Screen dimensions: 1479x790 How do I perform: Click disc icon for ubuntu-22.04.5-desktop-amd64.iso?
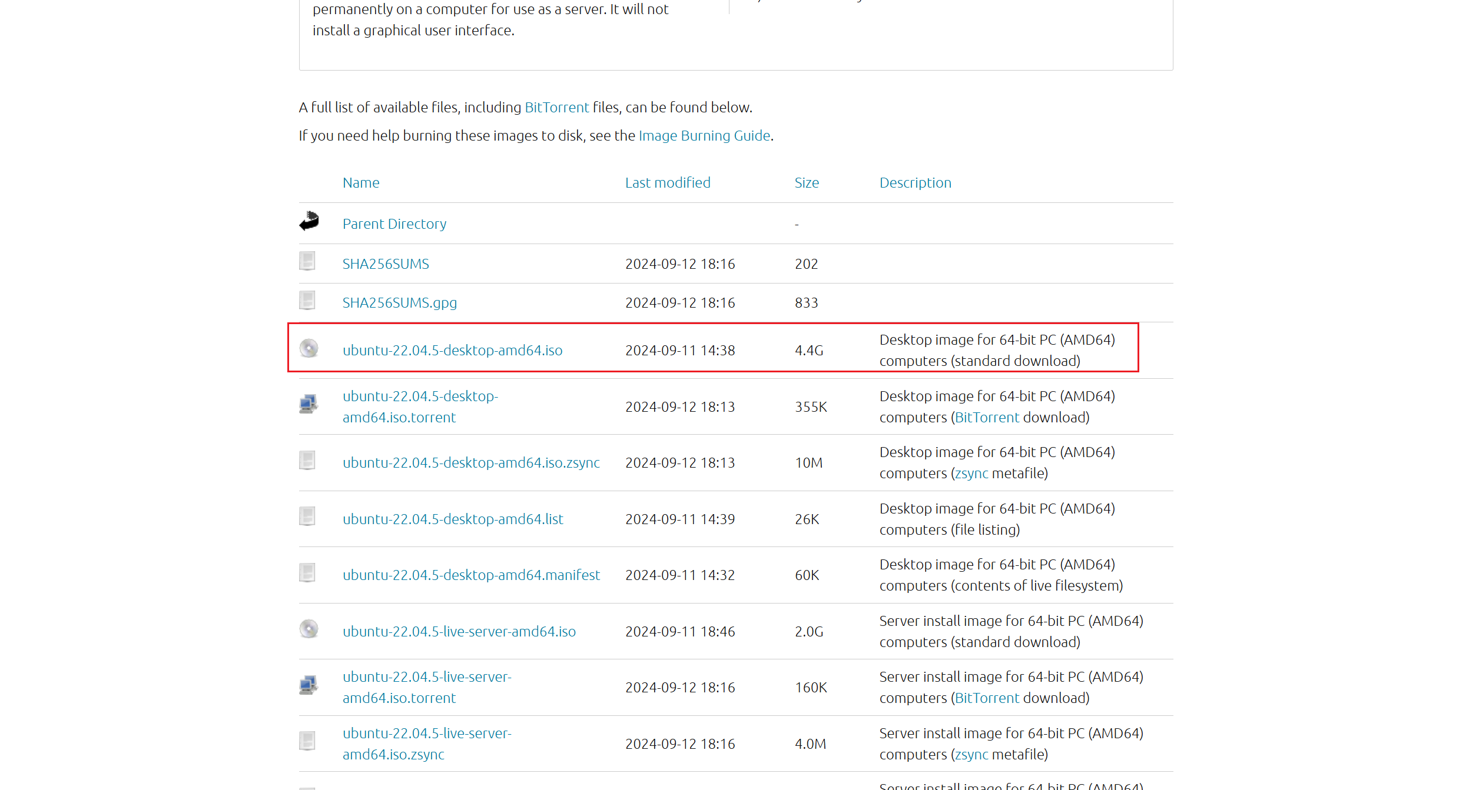pos(309,348)
